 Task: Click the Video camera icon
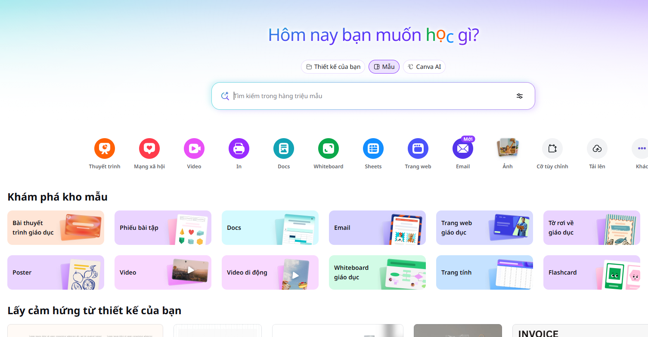tap(194, 148)
